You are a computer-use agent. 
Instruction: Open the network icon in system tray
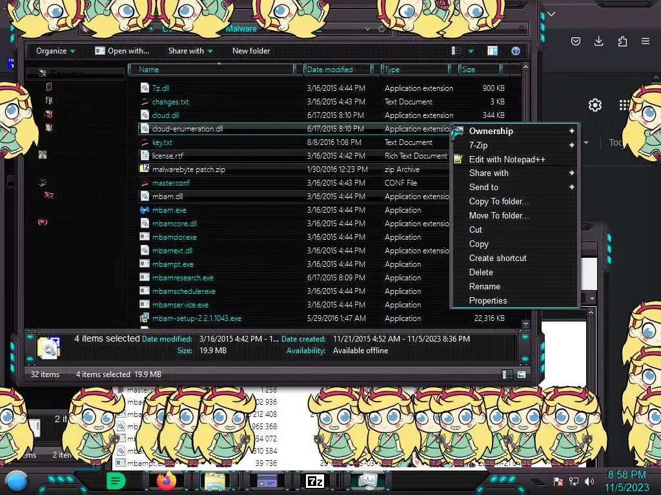pyautogui.click(x=573, y=481)
